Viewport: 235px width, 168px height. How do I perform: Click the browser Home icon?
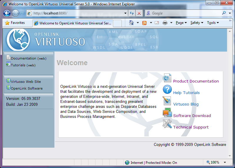tap(131, 23)
